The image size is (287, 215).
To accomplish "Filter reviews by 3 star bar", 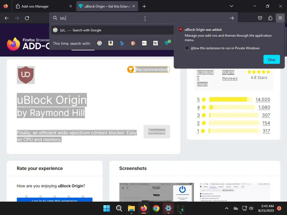I will coord(234,115).
